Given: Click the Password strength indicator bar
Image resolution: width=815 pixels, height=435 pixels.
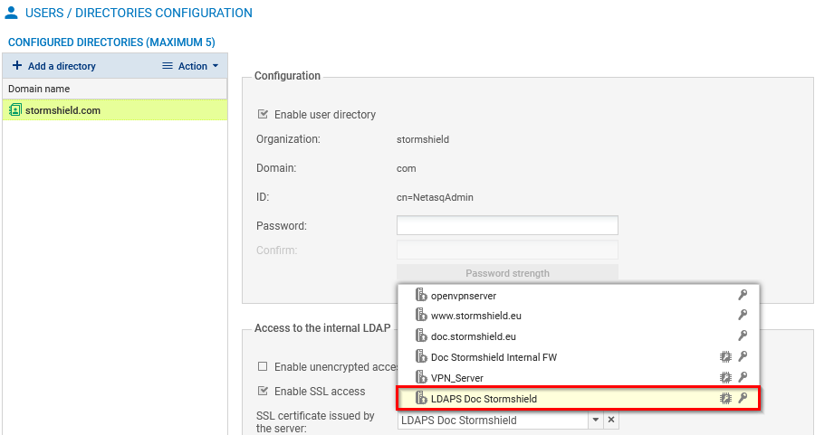Looking at the screenshot, I should (x=507, y=273).
